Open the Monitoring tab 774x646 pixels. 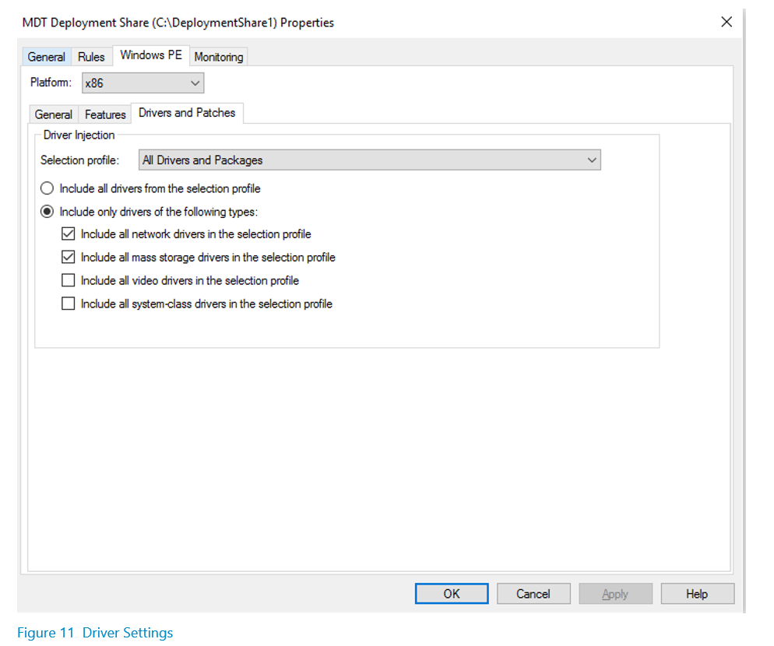click(219, 57)
